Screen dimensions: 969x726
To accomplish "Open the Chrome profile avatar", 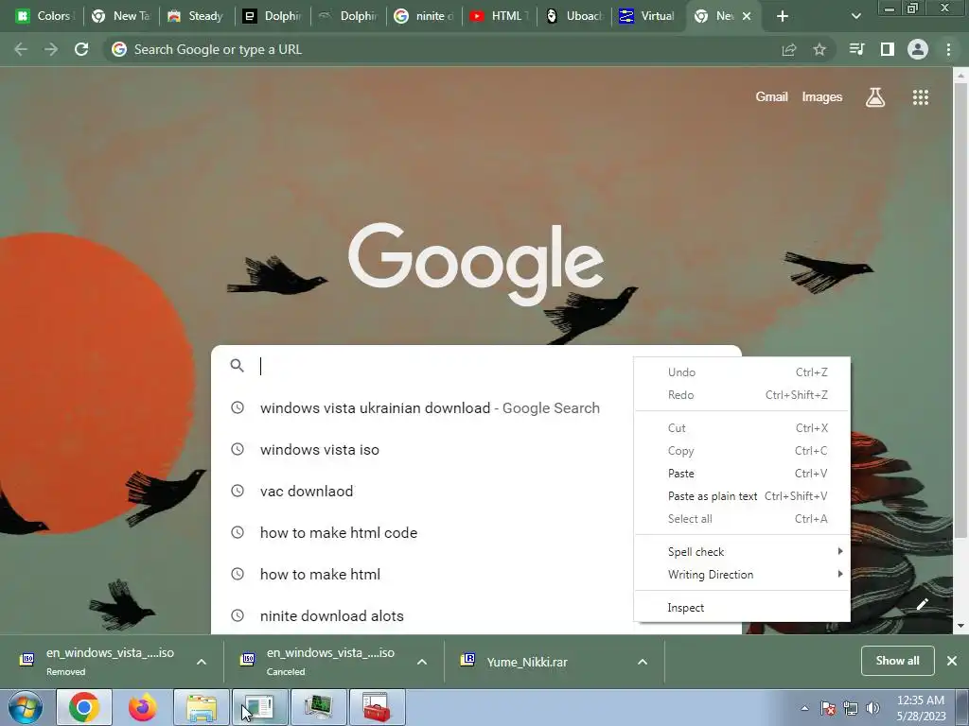I will 918,49.
